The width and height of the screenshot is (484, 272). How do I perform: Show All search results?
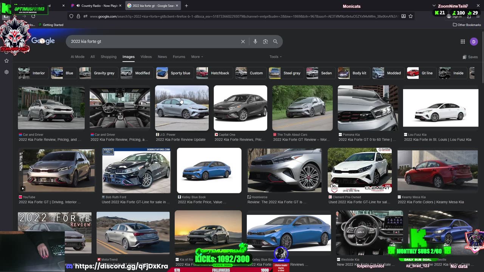92,57
